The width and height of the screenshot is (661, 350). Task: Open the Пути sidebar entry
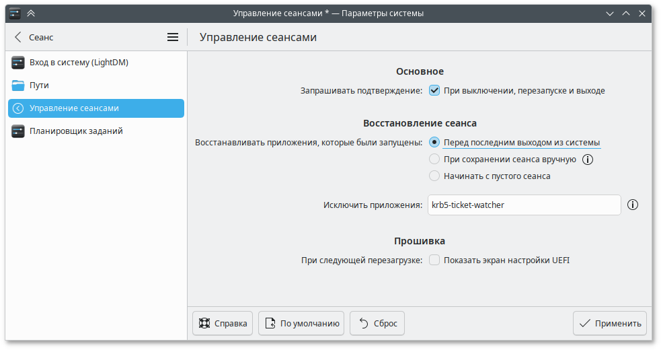pos(96,85)
